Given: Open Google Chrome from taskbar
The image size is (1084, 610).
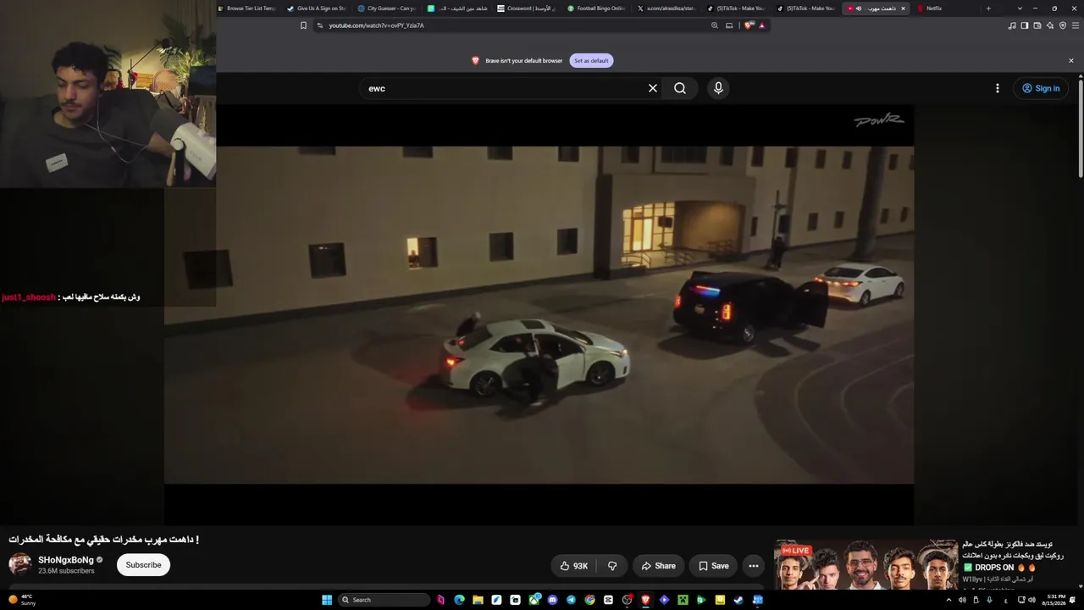Looking at the screenshot, I should pyautogui.click(x=589, y=600).
